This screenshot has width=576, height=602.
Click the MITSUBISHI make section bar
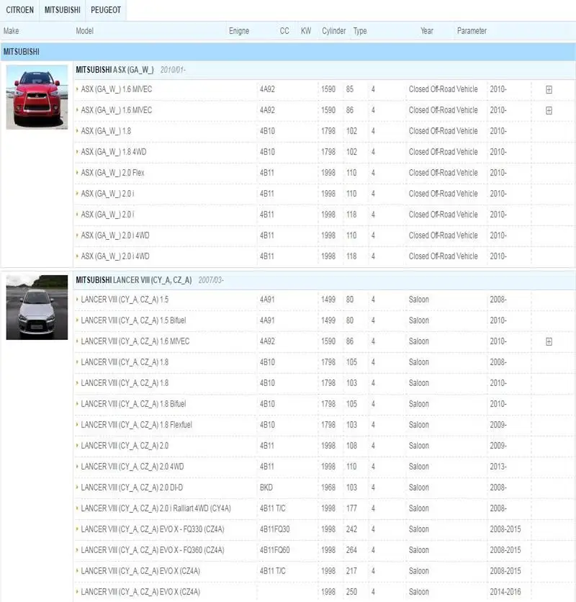[288, 51]
